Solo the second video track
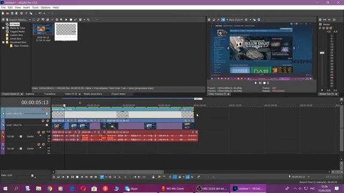Image resolution: width=344 pixels, height=193 pixels. 48,121
